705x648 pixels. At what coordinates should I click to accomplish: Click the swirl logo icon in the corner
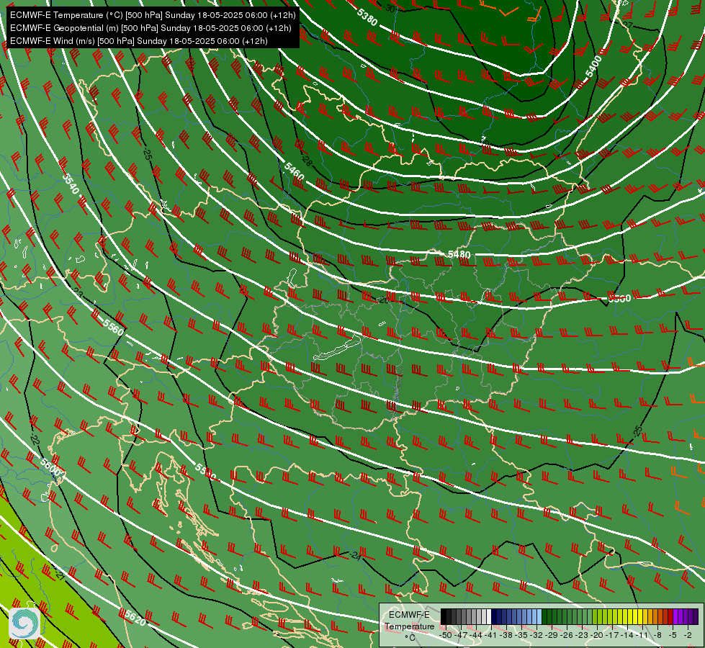[24, 624]
